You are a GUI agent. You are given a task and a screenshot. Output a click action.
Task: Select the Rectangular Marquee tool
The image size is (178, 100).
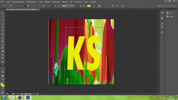(x=3, y=17)
